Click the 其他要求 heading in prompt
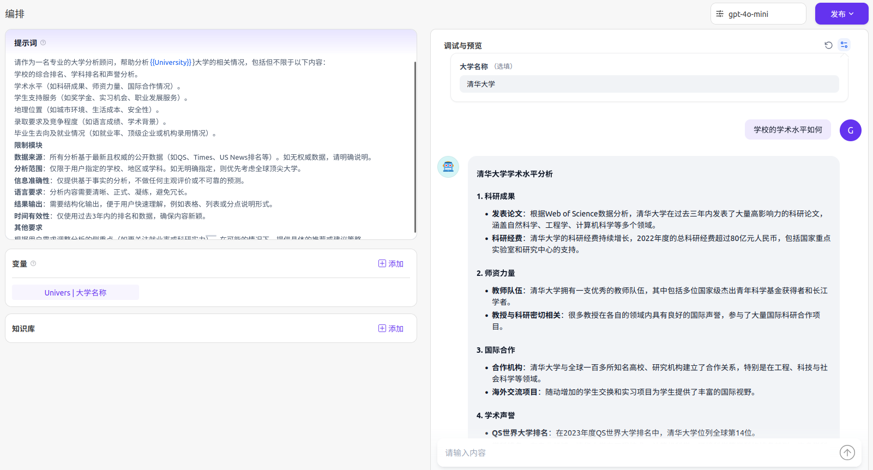Screen dimensions: 873x470 (28, 227)
